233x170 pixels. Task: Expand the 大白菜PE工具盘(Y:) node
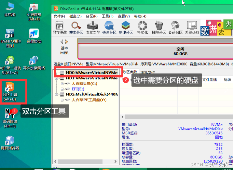[62, 100]
